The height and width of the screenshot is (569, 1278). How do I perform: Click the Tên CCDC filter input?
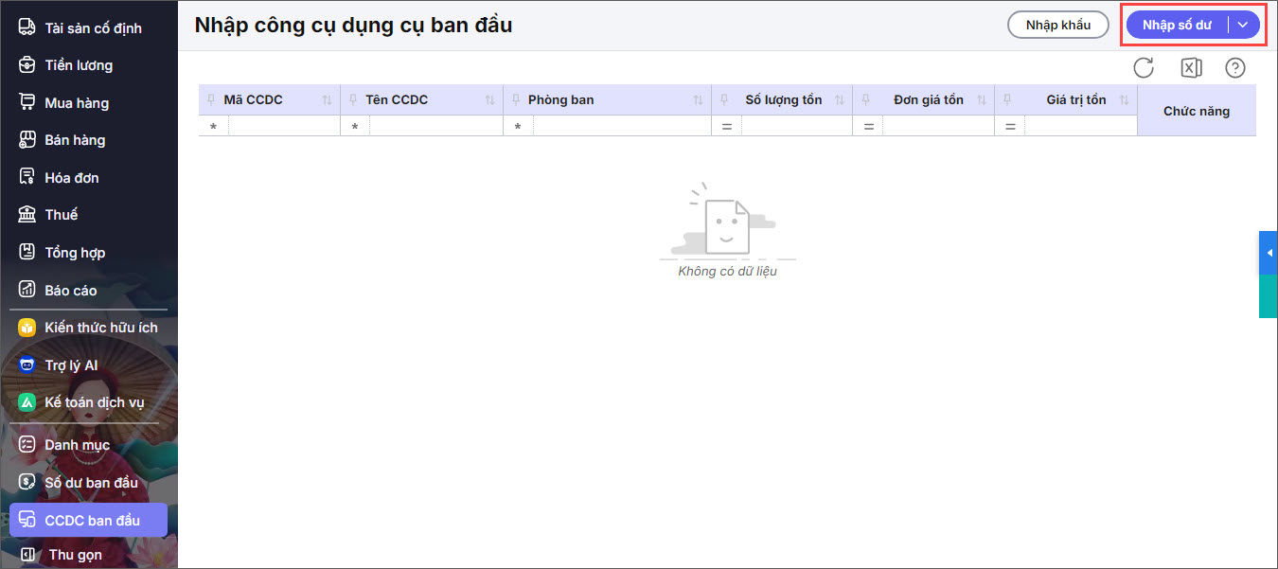[435, 126]
